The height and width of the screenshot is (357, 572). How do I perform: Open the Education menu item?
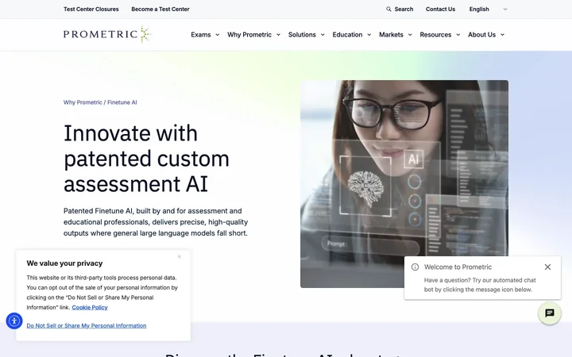347,35
